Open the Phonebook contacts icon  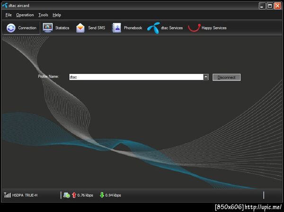(116, 28)
